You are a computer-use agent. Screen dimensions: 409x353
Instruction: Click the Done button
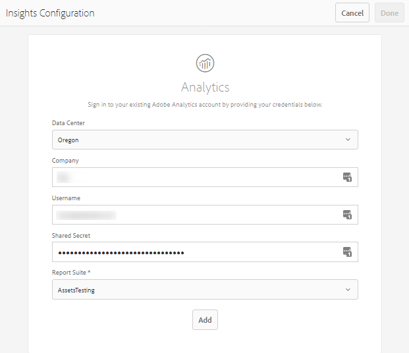pos(389,13)
